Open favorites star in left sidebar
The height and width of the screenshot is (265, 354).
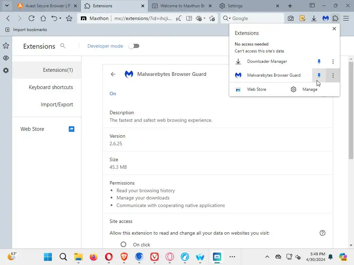click(6, 46)
